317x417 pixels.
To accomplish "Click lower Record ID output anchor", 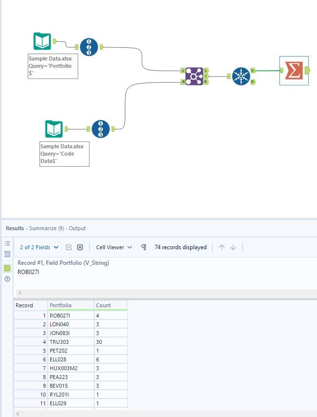I will (113, 129).
